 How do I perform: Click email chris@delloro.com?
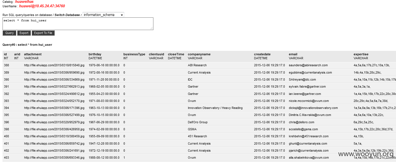point(301,122)
